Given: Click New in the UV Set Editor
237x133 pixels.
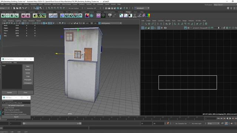Looking at the screenshot, I should tap(28, 66).
